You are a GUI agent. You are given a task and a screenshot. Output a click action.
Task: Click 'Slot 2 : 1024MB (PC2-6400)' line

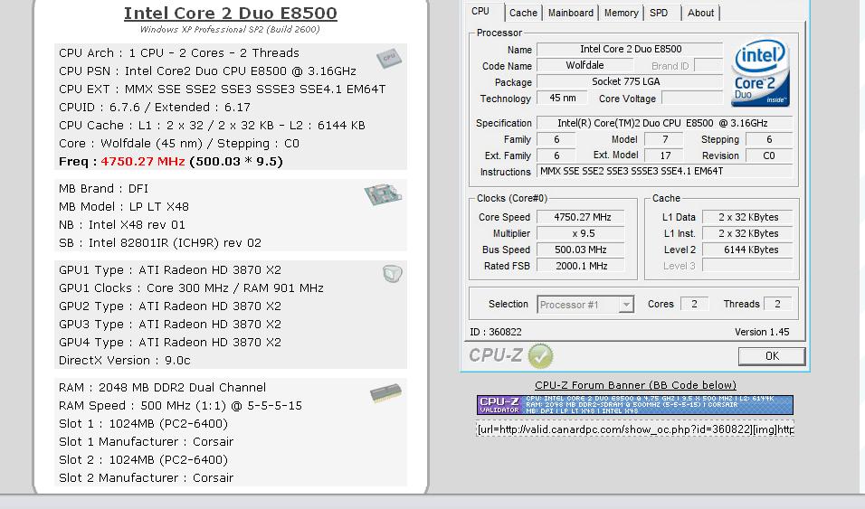click(x=144, y=460)
